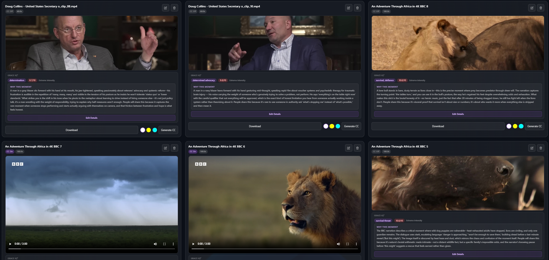Click Edit Details on clip_10 card
The image size is (549, 260).
(x=275, y=114)
